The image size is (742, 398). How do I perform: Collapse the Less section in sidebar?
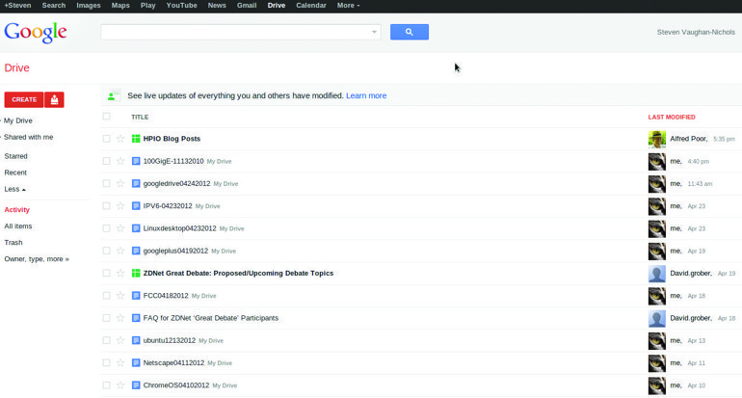point(14,189)
